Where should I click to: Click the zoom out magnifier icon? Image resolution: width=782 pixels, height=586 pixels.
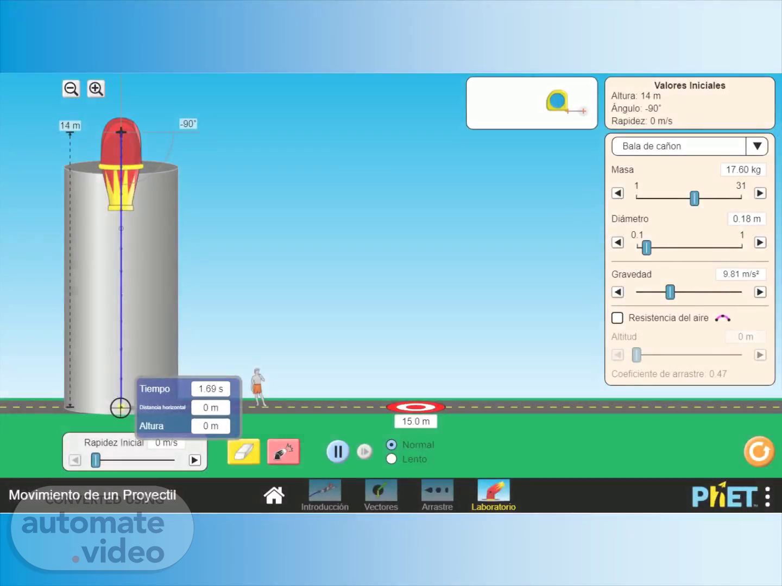coord(71,88)
